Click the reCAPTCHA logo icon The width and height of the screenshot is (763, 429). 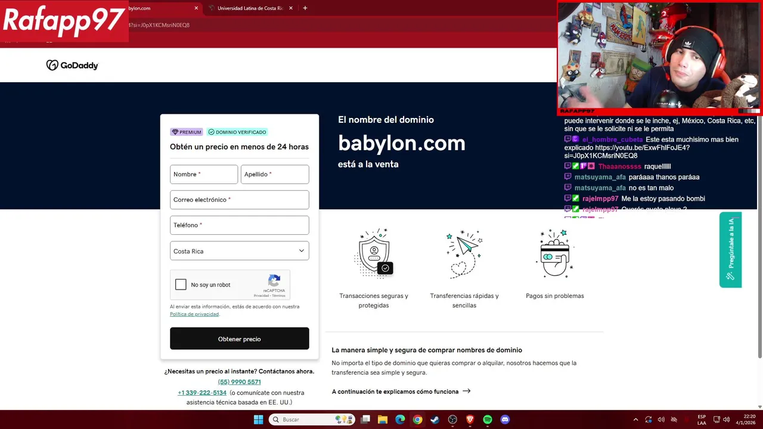pos(274,281)
